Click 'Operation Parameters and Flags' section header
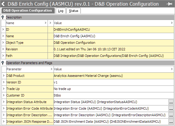Image resolution: width=175 pixels, height=126 pixels. (x=90, y=63)
